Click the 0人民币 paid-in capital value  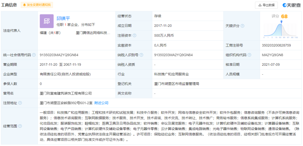(160, 46)
